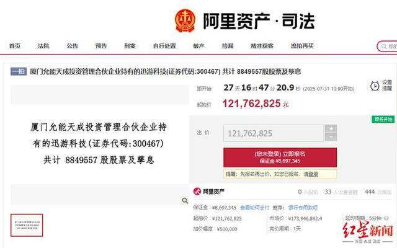Click the 请登录 link in reminder
This screenshot has height=248, width=397.
311,174
